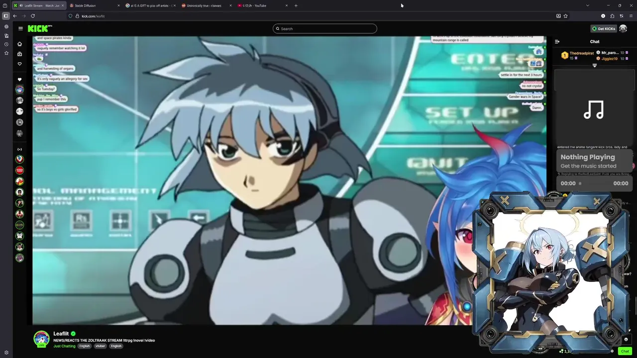637x358 pixels.
Task: Click the live stream video player
Action: [289, 180]
